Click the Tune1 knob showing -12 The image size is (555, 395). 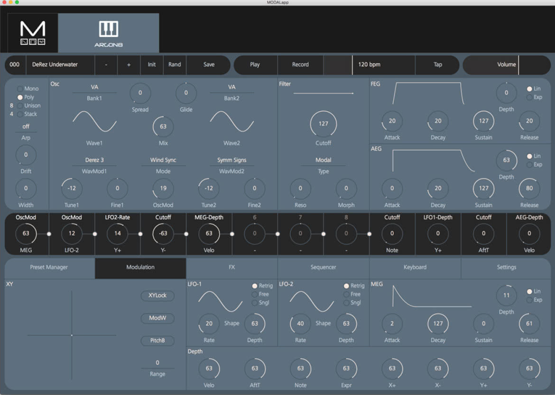[x=72, y=189]
